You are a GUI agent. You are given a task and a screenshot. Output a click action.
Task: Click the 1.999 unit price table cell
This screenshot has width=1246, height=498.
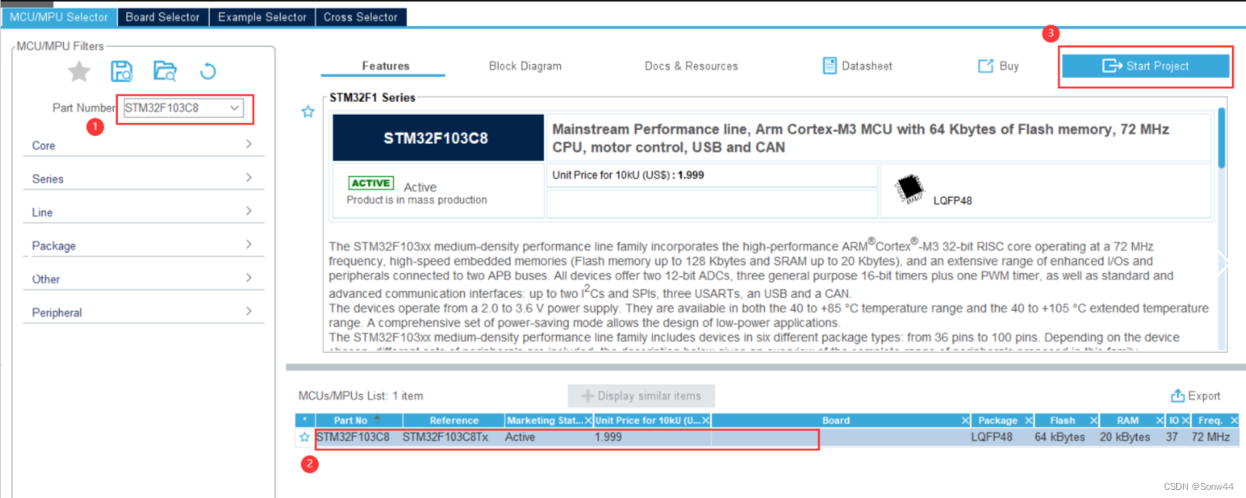click(608, 437)
